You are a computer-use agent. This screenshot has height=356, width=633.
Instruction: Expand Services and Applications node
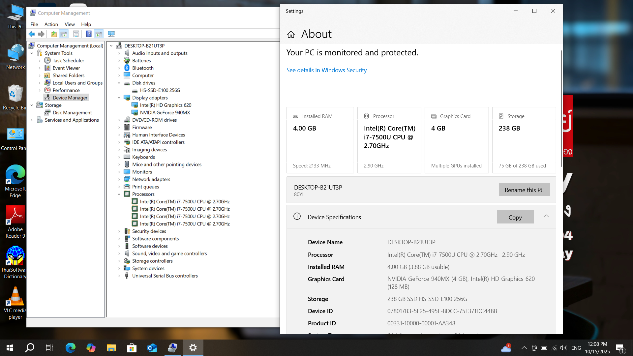(32, 120)
